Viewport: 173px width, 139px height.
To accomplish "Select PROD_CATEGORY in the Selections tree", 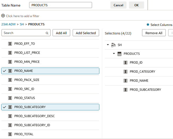I will [x=142, y=72].
